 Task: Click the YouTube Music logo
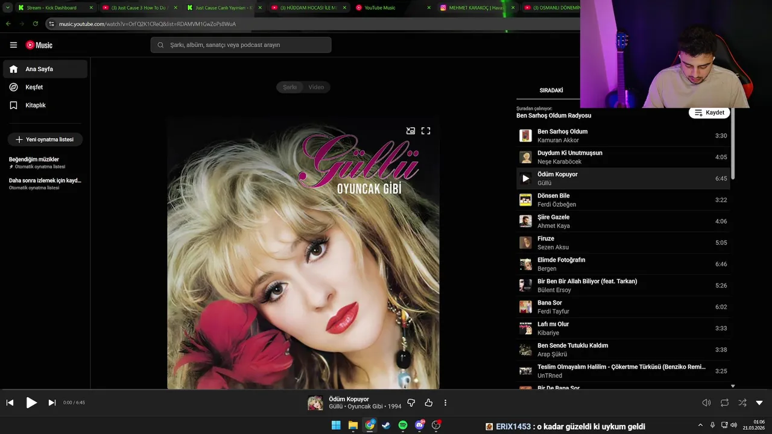(39, 45)
